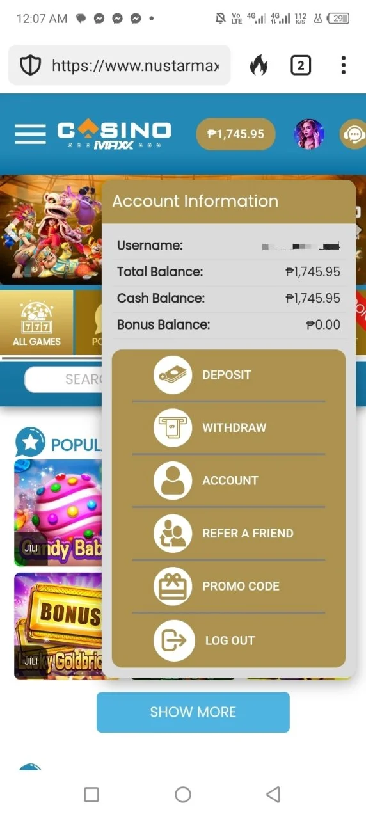Click the game search input field
Image resolution: width=366 pixels, height=819 pixels.
[64, 379]
